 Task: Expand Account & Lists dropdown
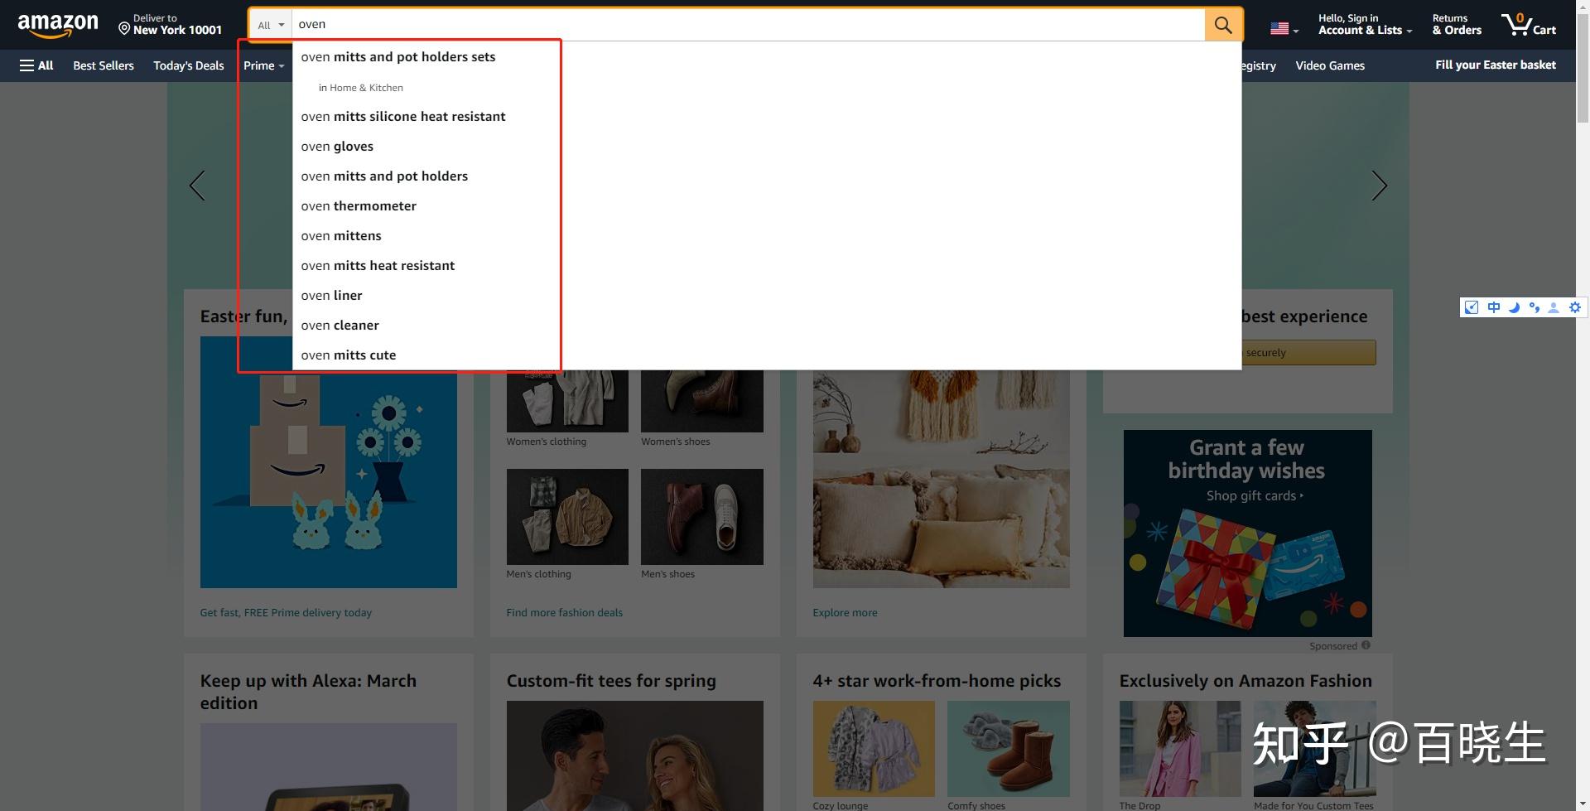pyautogui.click(x=1365, y=24)
